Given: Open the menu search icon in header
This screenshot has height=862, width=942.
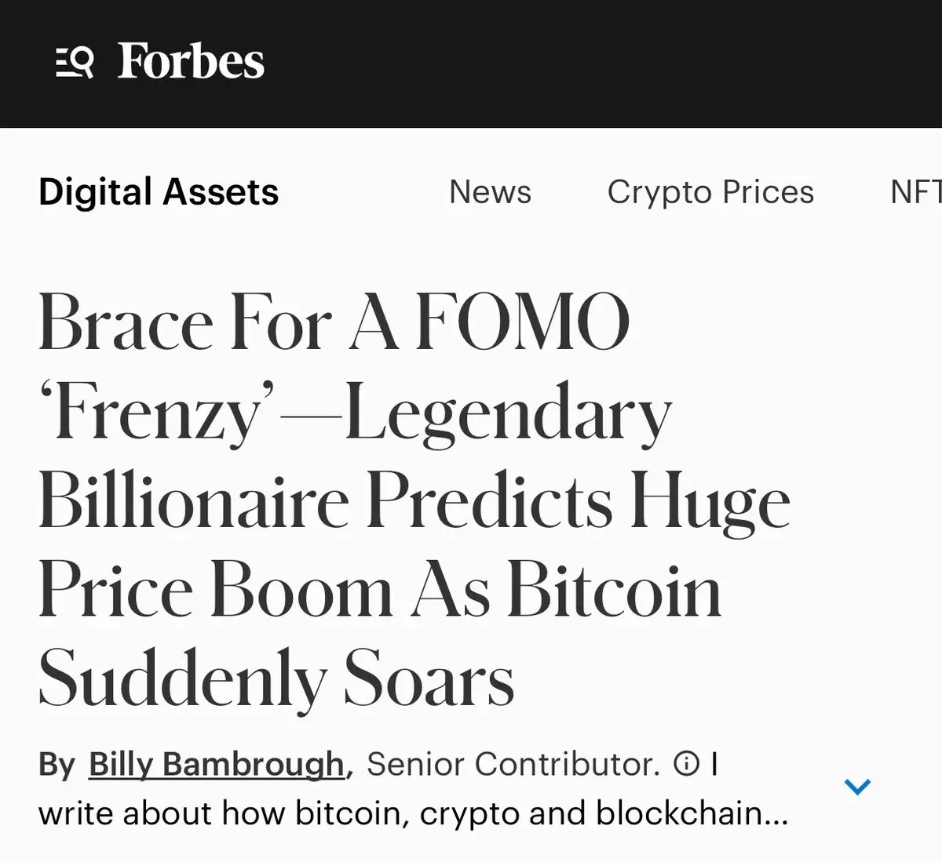Looking at the screenshot, I should pos(75,62).
